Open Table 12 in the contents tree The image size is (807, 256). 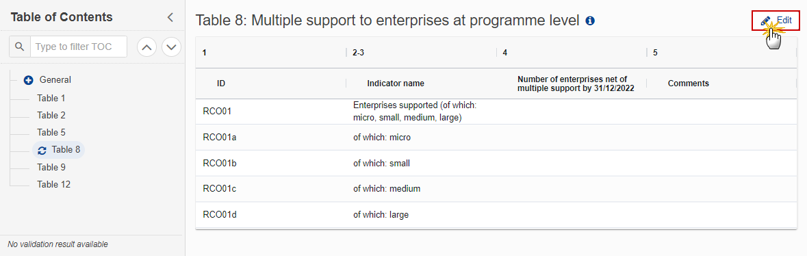(53, 184)
